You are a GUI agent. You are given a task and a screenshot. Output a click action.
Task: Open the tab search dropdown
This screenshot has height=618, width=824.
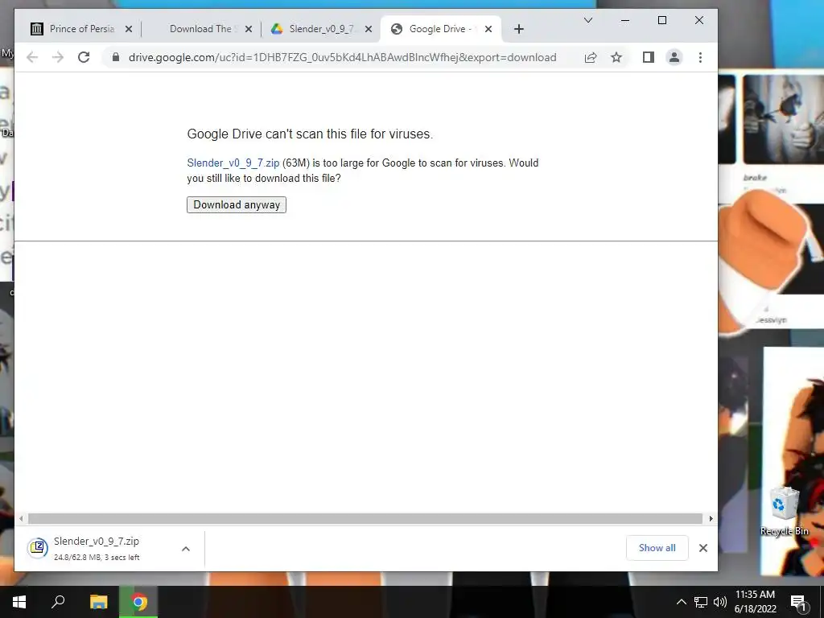click(x=588, y=20)
